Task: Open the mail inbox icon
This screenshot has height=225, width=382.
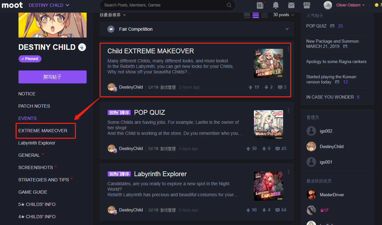Action: click(292, 5)
